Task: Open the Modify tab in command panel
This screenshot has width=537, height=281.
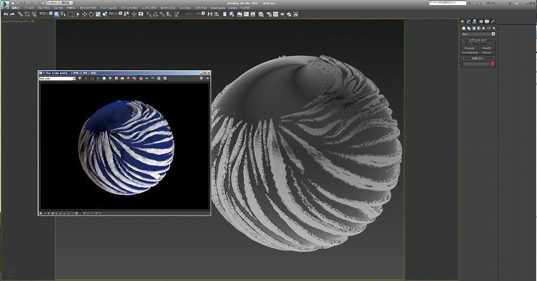Action: [x=468, y=21]
